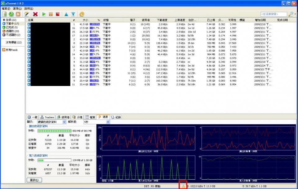This screenshot has height=189, width=298.
Task: Remove torrent with the red X icon
Action: (x=35, y=14)
